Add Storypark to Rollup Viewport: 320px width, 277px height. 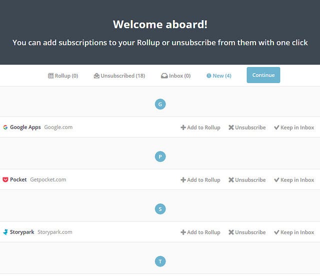click(x=200, y=232)
